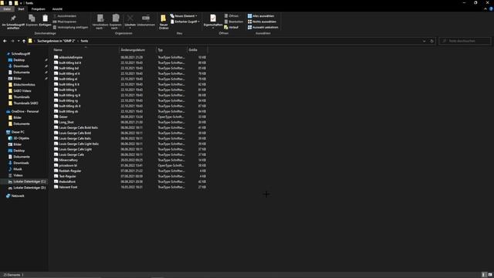Open Musik under Dieser PC
494x278 pixels.
[x=15, y=169]
